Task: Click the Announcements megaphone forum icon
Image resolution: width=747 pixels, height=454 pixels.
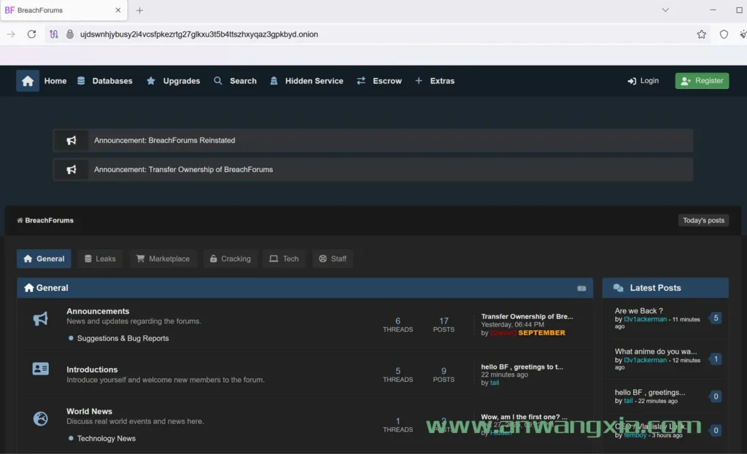Action: click(41, 318)
